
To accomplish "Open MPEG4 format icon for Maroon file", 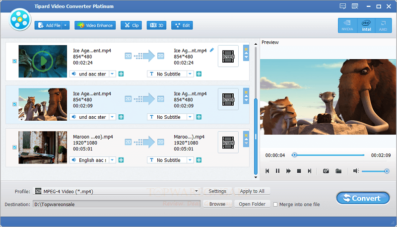I will (228, 143).
